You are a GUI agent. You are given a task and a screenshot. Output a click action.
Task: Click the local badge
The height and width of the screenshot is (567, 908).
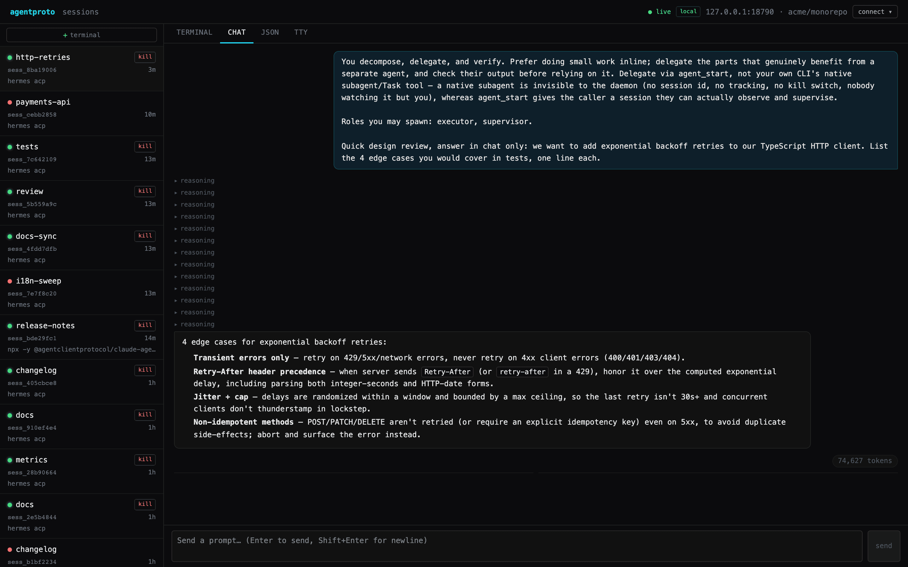pos(688,12)
